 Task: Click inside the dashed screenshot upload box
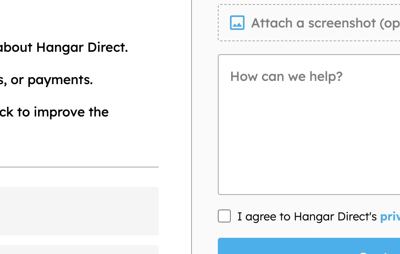pyautogui.click(x=309, y=22)
